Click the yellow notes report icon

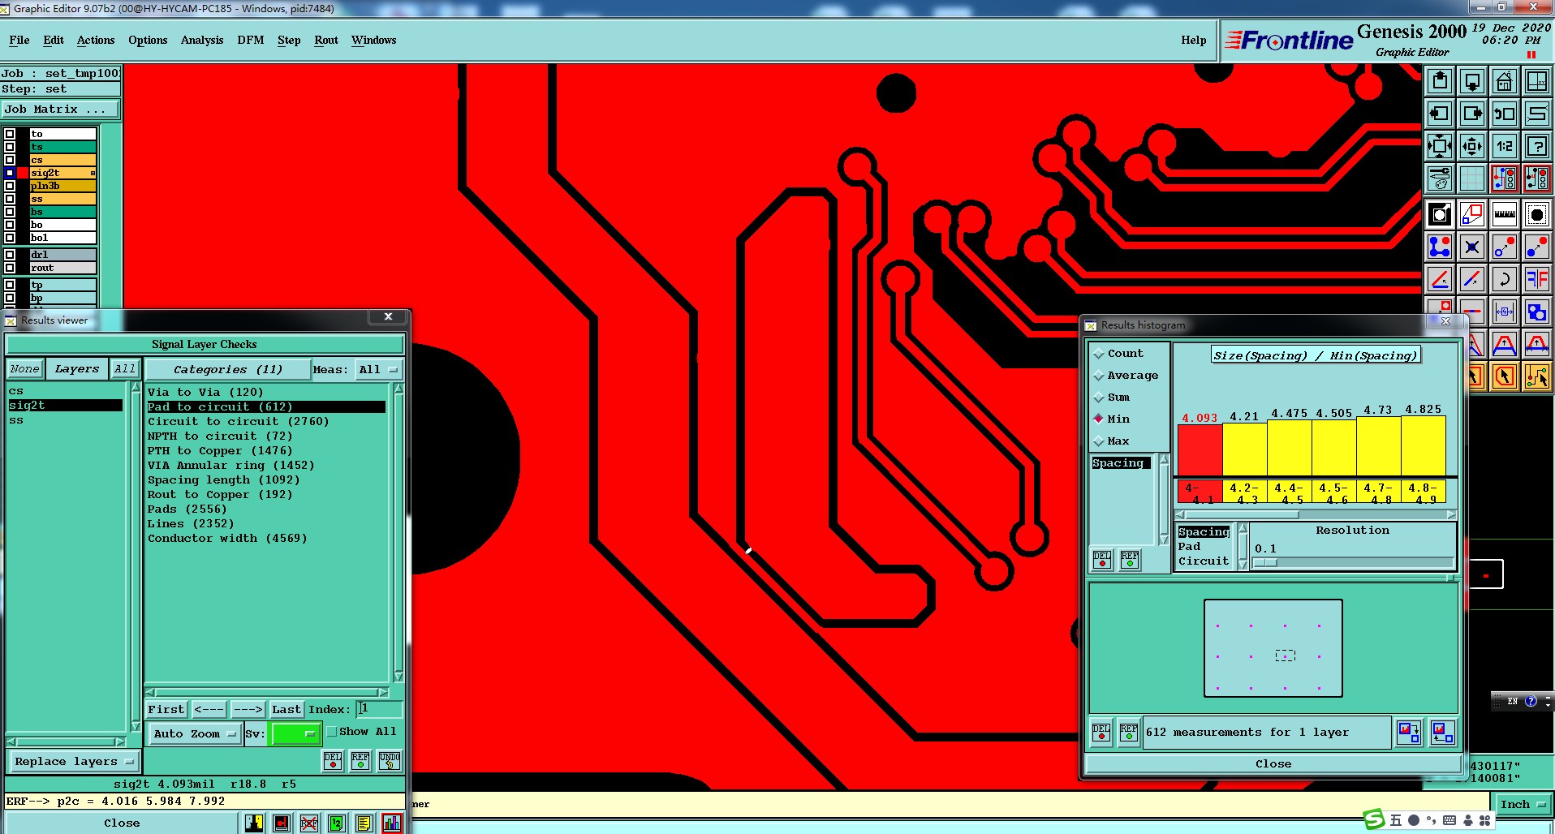(x=364, y=823)
